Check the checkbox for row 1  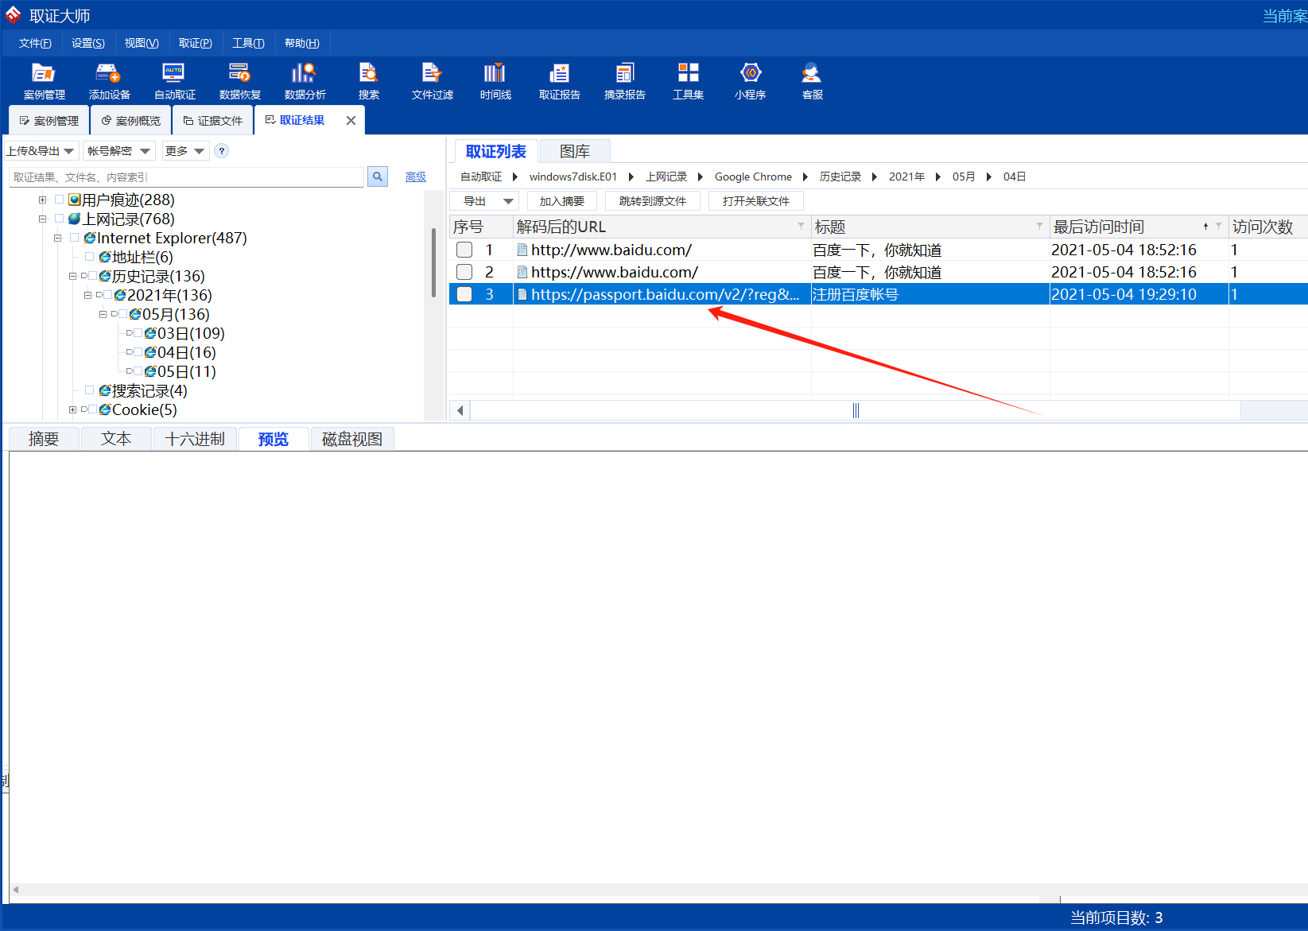pos(464,250)
